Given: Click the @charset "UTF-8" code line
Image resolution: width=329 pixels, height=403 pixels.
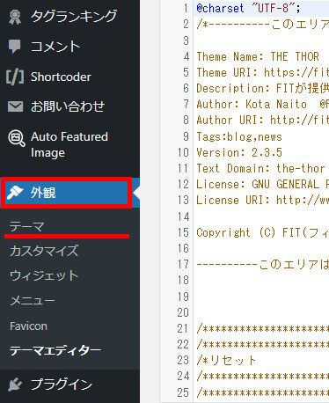Looking at the screenshot, I should click(x=249, y=8).
